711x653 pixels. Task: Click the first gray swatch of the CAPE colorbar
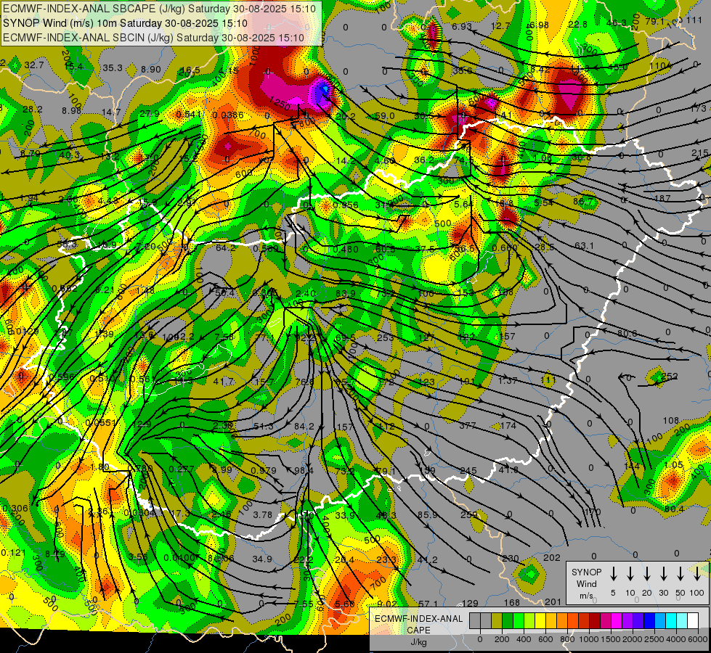tap(475, 621)
